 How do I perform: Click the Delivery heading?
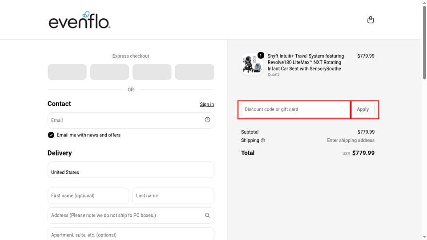[60, 153]
